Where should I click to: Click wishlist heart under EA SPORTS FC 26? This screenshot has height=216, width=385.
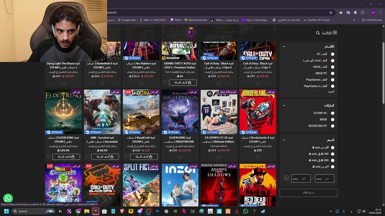(219, 157)
